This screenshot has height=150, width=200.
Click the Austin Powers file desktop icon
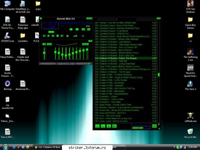point(8,71)
